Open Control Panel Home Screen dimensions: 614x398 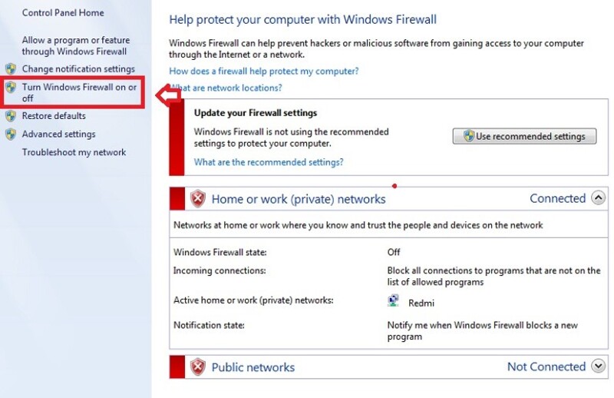point(63,12)
